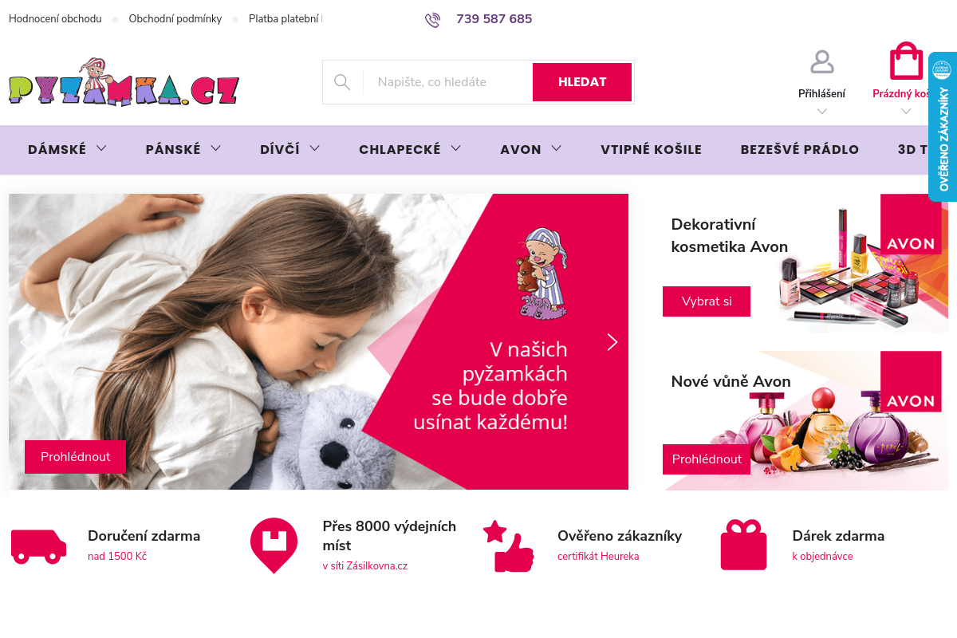The width and height of the screenshot is (957, 638).
Task: Open the Přihlášení user account icon
Action: [x=822, y=61]
